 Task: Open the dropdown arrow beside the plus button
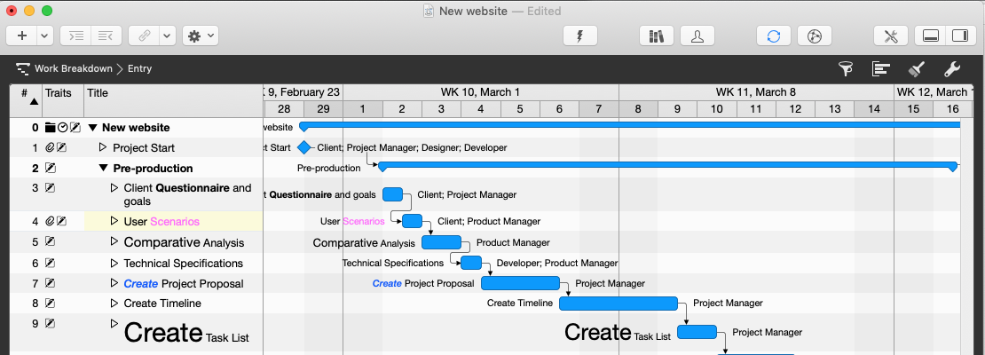pyautogui.click(x=44, y=35)
